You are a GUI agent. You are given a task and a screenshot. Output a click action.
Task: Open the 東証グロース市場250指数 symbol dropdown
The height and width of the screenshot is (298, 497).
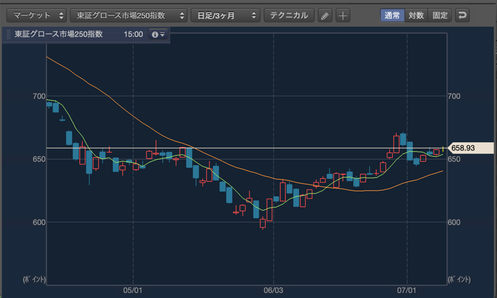pyautogui.click(x=129, y=16)
